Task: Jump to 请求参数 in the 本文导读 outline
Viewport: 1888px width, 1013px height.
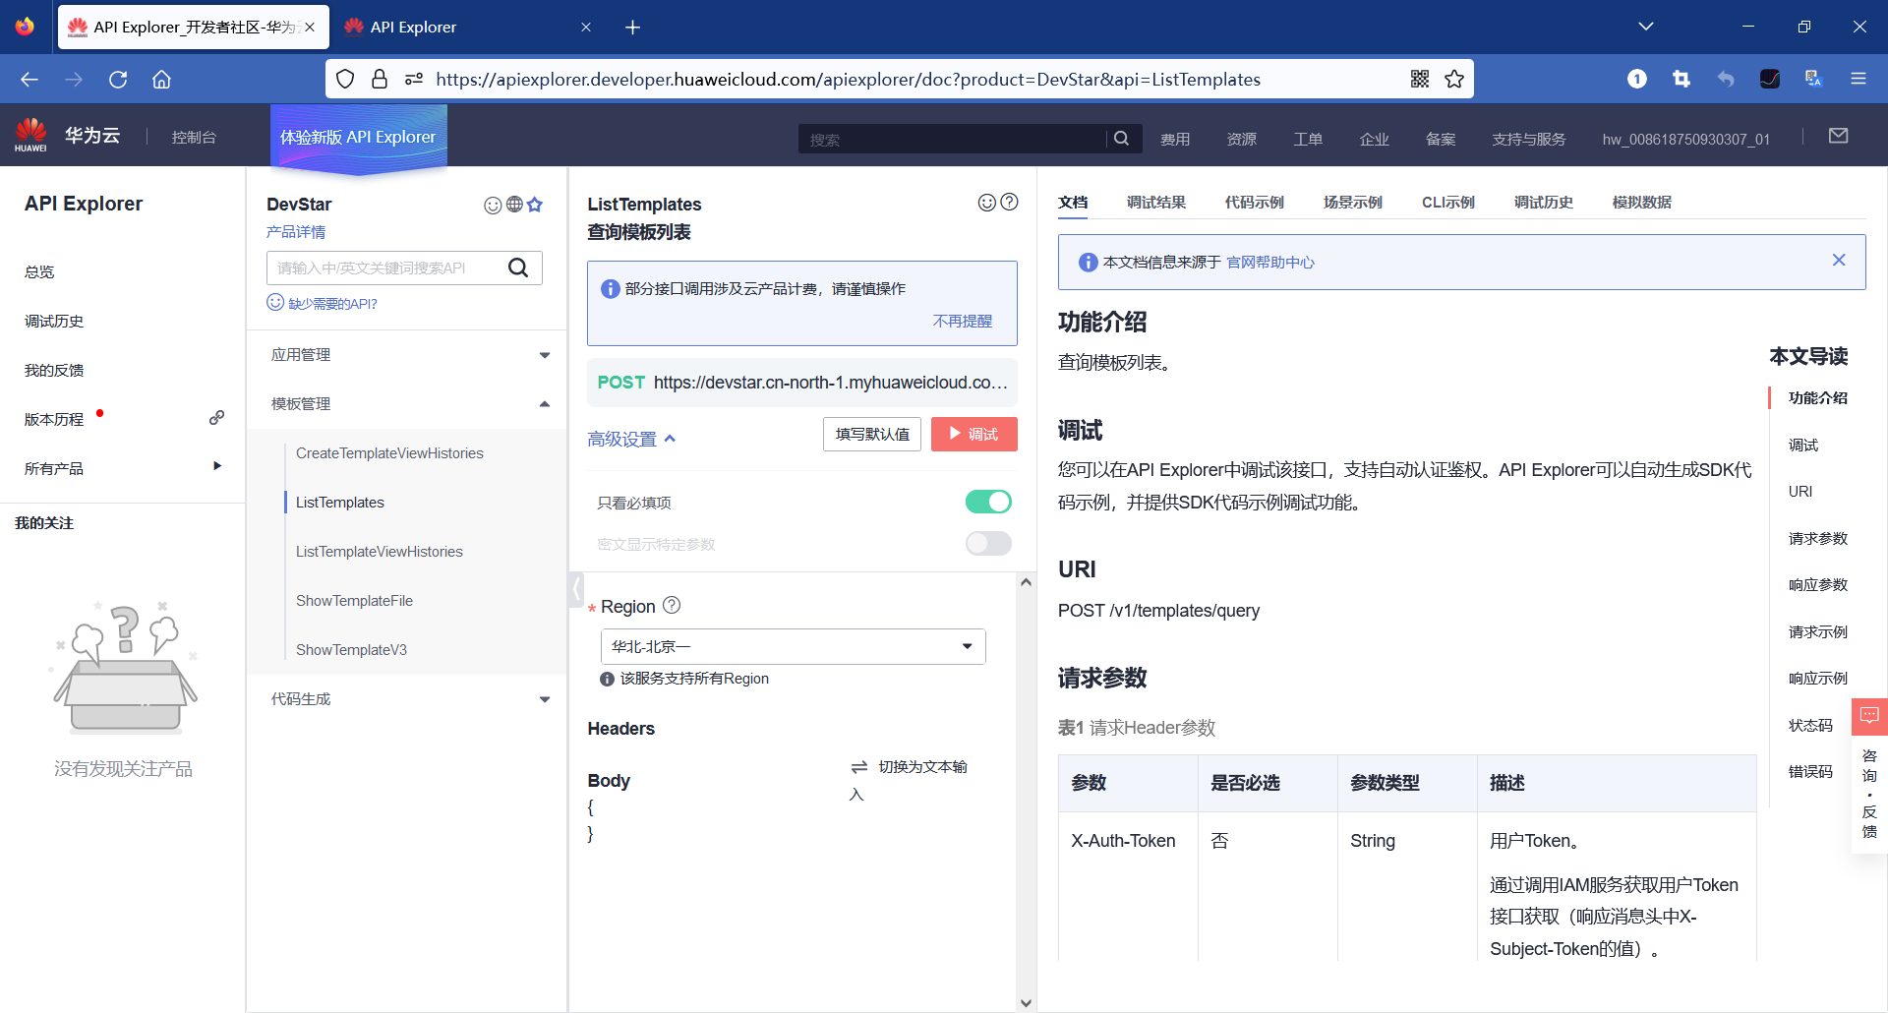Action: [x=1818, y=539]
